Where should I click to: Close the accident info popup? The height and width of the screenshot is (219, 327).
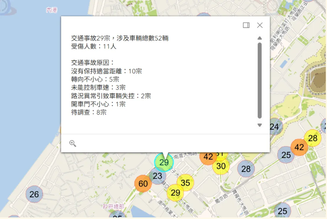[x=260, y=25]
